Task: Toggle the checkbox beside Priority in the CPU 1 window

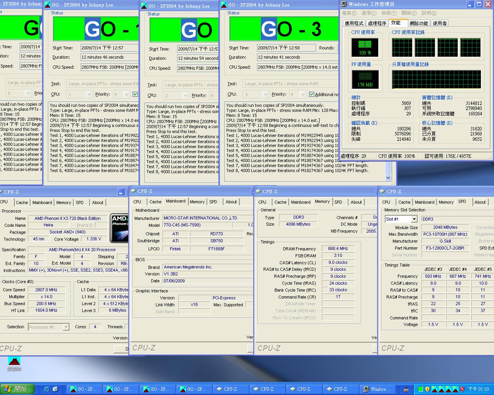Action: pos(135,94)
